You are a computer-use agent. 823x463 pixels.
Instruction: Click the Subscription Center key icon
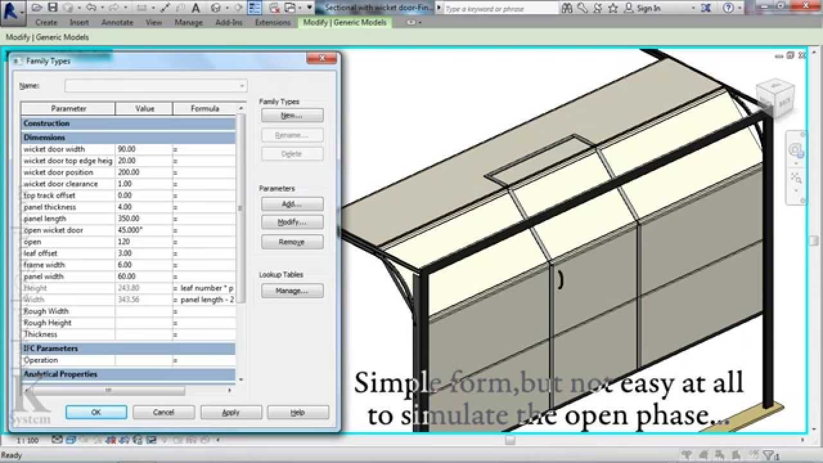[582, 8]
